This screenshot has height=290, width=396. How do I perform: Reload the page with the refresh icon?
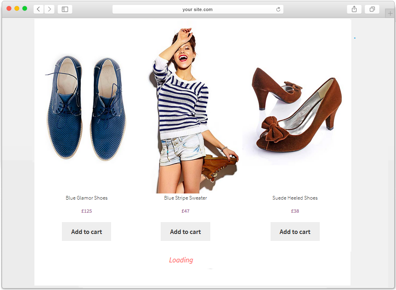[x=278, y=9]
